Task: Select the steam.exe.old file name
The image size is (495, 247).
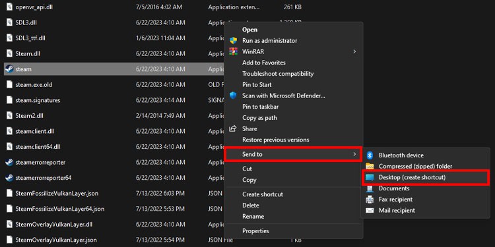Action: [34, 85]
